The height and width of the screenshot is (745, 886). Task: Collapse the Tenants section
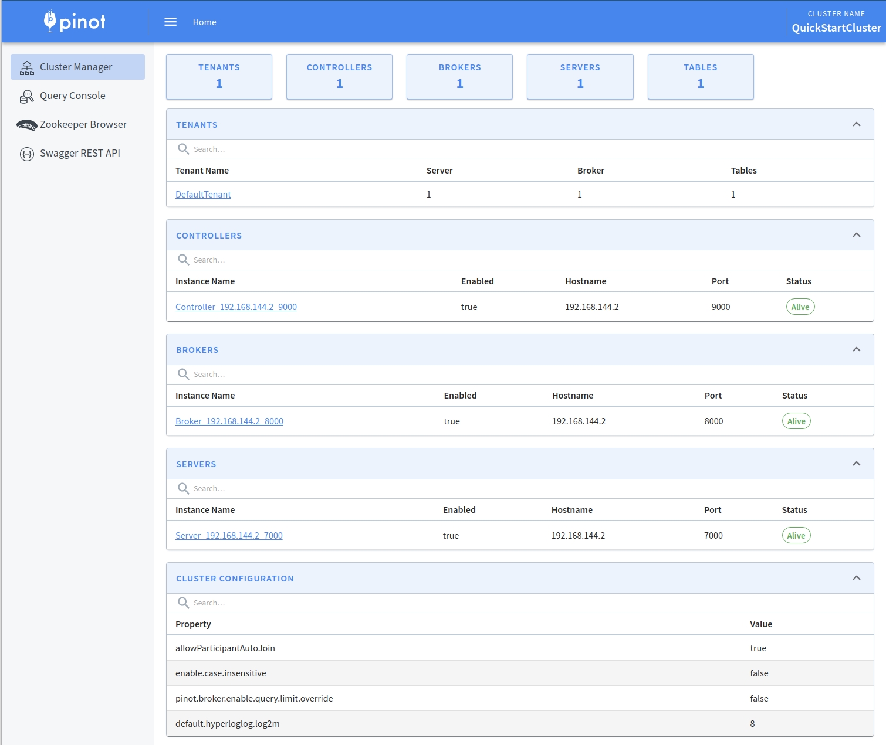pyautogui.click(x=856, y=124)
